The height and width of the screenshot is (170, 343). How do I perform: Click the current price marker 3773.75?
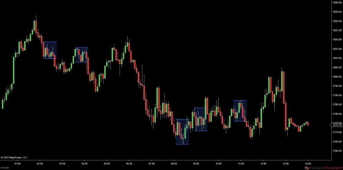[x=337, y=125]
